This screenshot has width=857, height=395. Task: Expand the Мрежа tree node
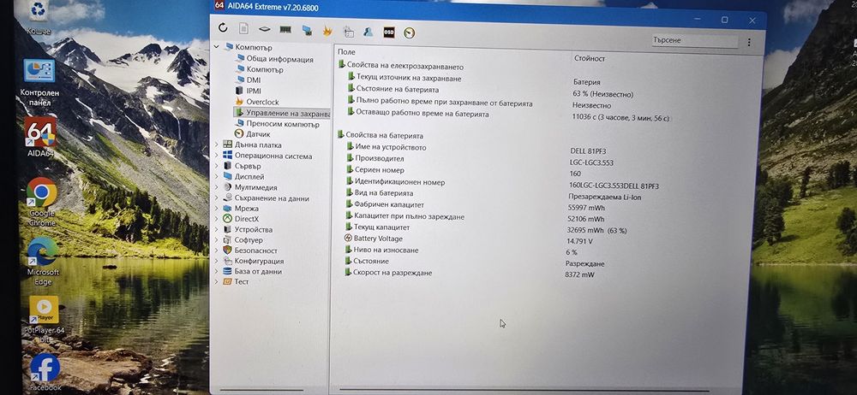(217, 209)
